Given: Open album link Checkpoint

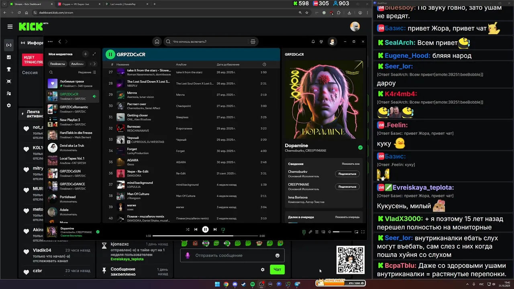Looking at the screenshot, I should pos(184,106).
